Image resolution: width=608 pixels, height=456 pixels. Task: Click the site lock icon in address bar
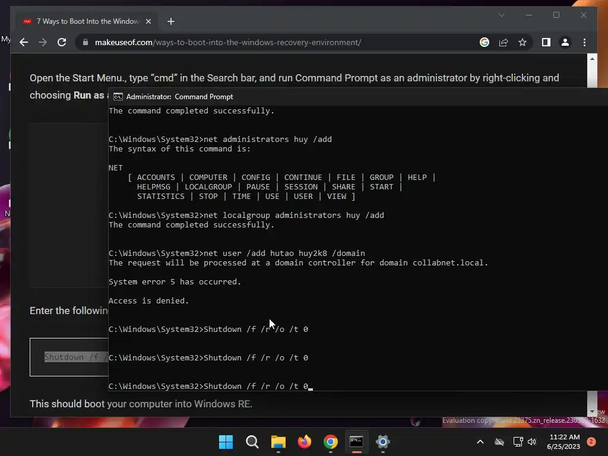[x=85, y=42]
